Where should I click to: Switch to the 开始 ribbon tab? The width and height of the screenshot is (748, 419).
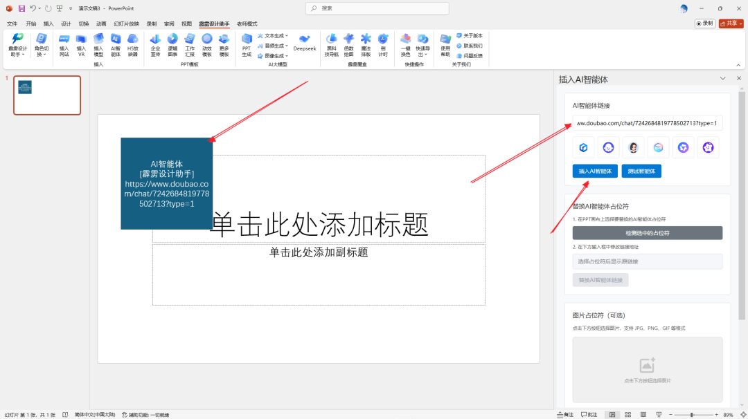(31, 24)
